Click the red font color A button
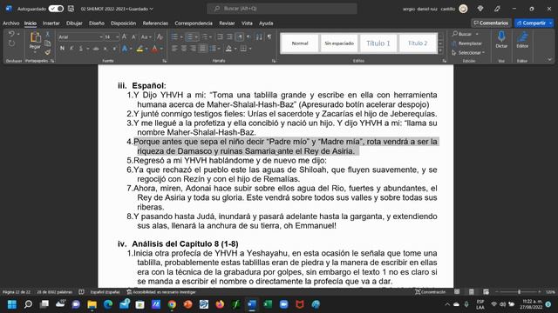This screenshot has width=558, height=313. (x=154, y=49)
